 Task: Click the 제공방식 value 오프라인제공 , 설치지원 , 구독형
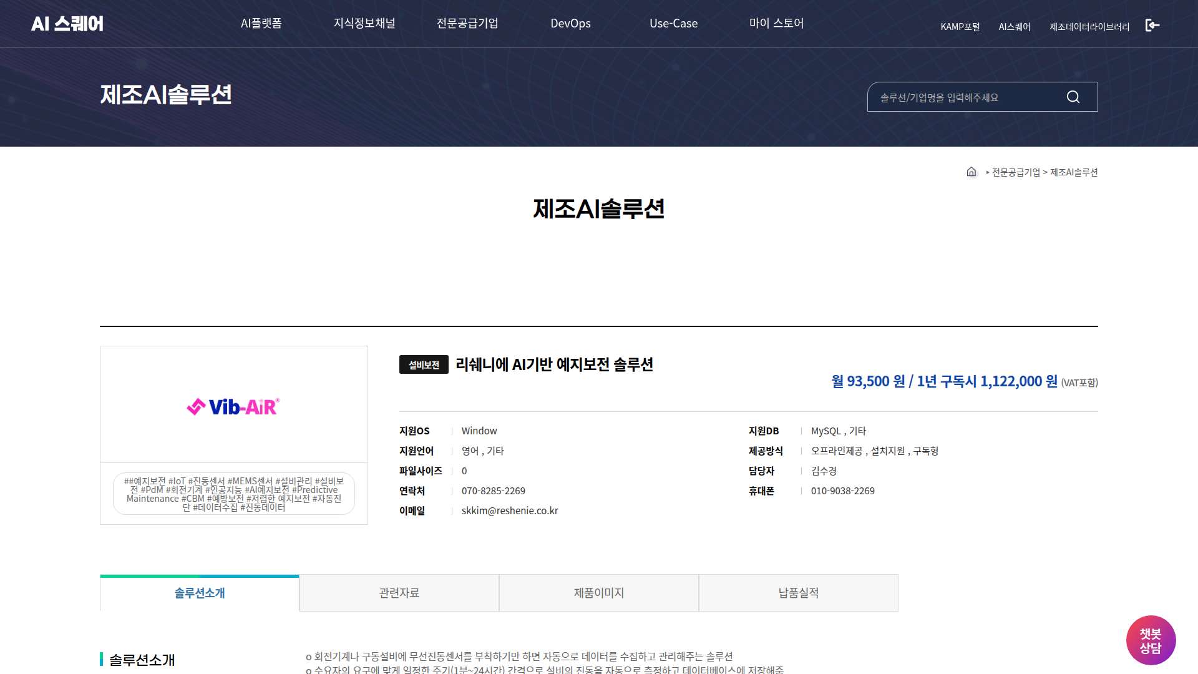(875, 451)
